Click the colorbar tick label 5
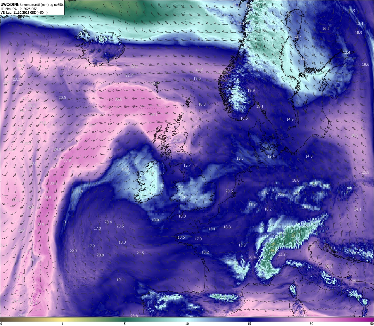The image size is (374, 326). click(x=125, y=324)
